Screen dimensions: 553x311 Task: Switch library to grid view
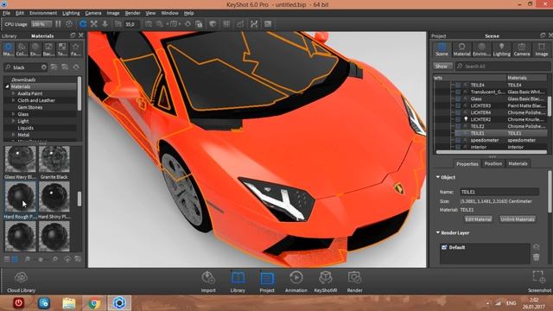click(15, 259)
